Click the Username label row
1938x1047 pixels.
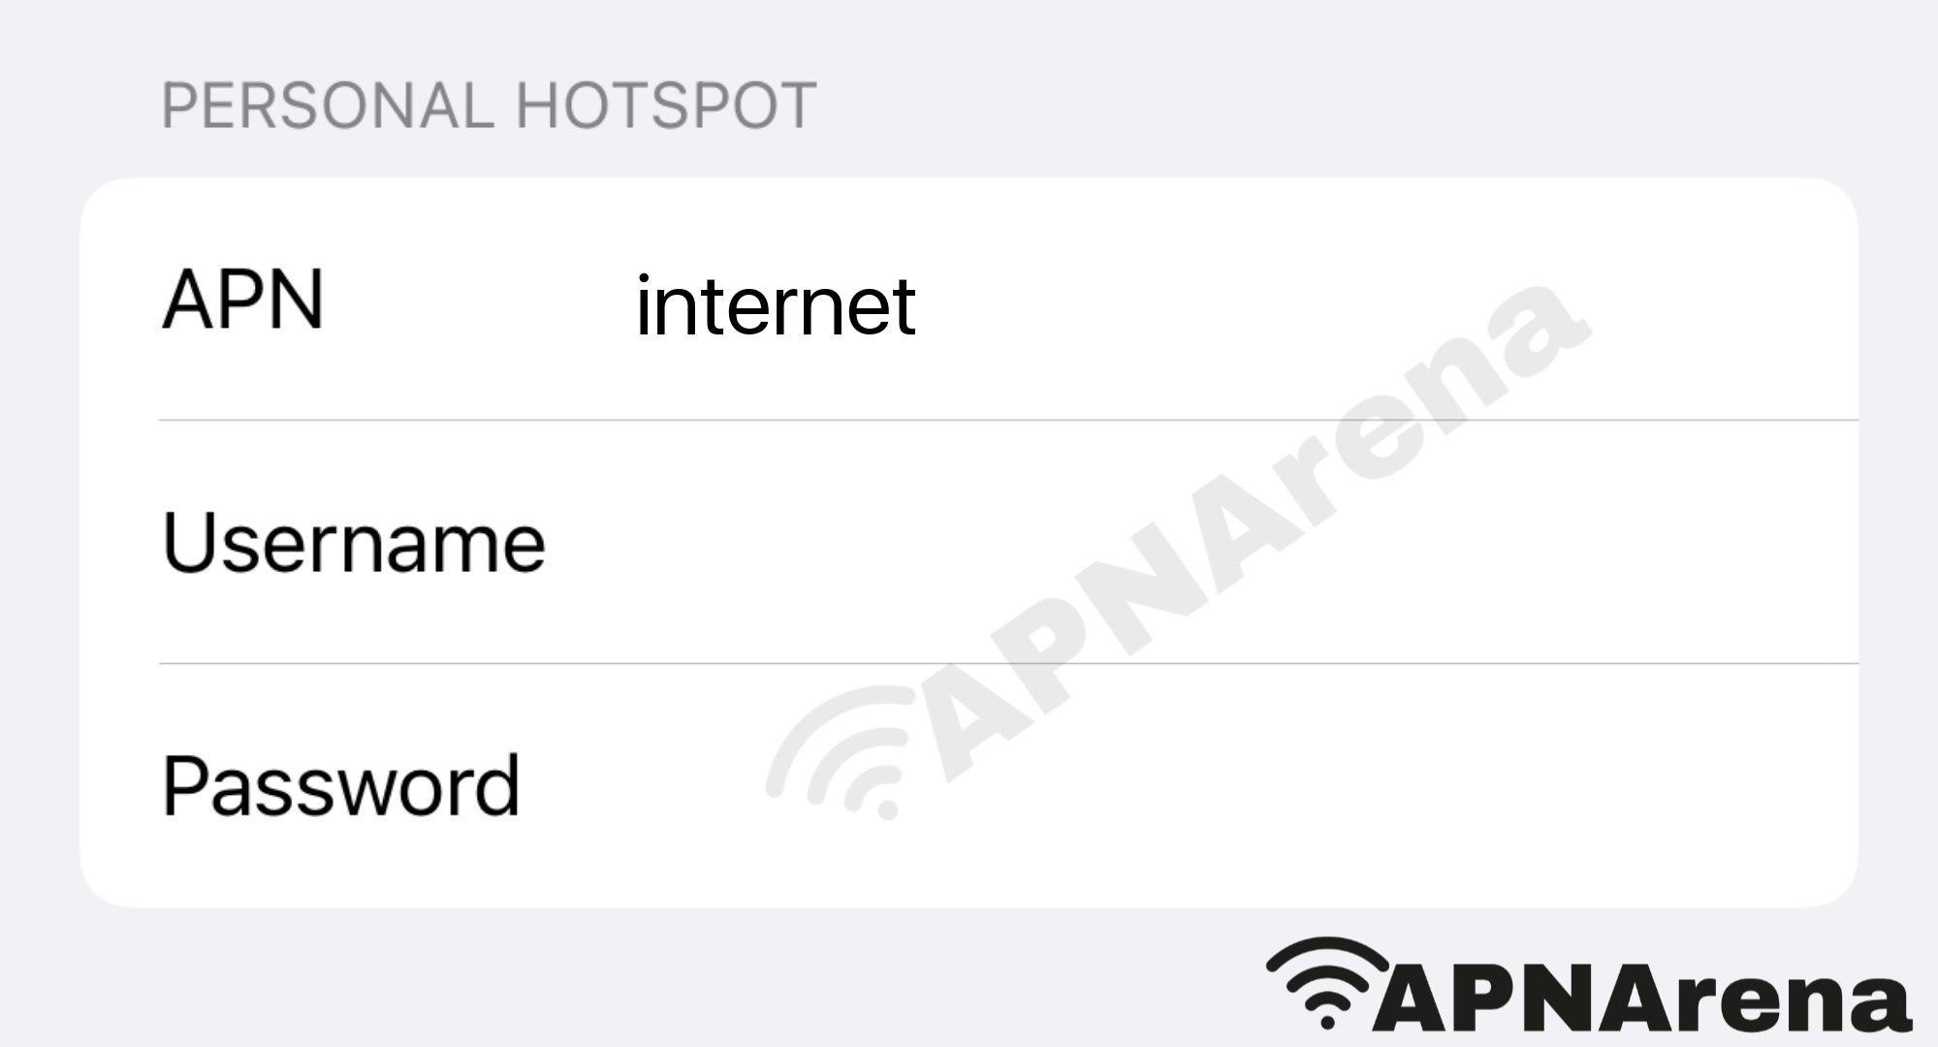[969, 542]
